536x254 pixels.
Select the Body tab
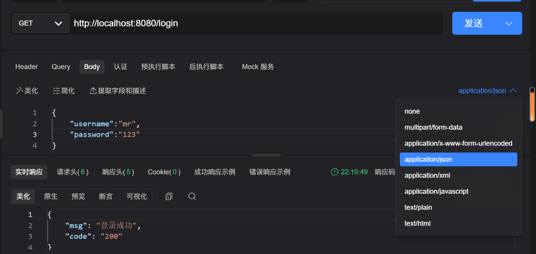[92, 67]
